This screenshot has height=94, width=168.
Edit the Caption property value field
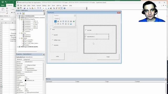pyautogui.click(x=34, y=72)
